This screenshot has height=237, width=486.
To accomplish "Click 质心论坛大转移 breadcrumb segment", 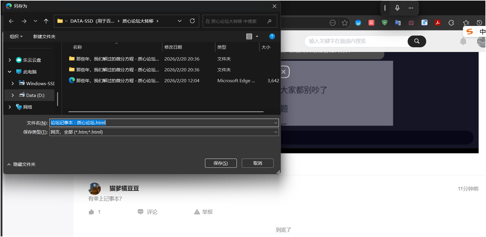I will pyautogui.click(x=138, y=21).
